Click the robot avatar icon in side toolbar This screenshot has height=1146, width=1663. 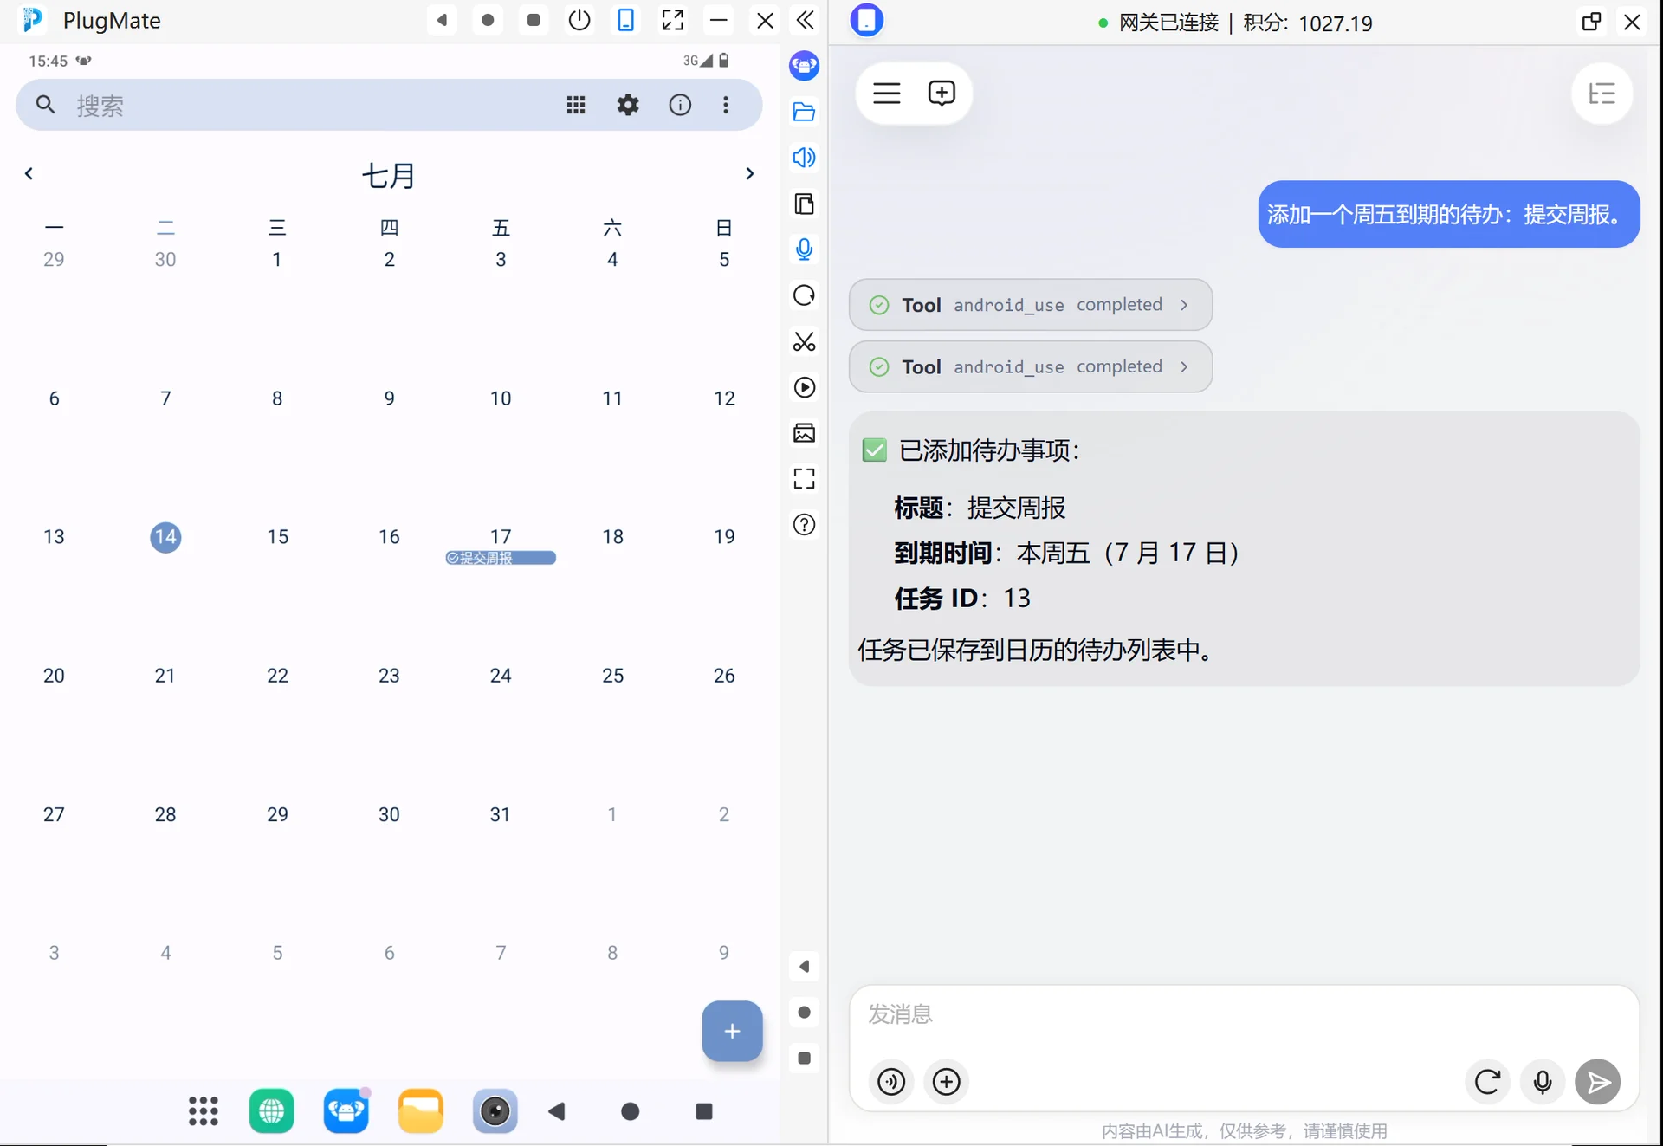point(805,66)
